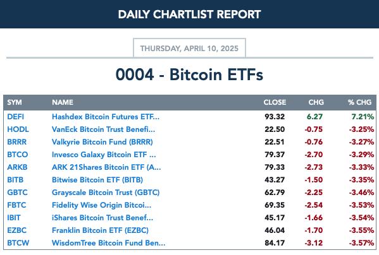The image size is (379, 255).
Task: Click the BRRR ticker symbol
Action: click(x=16, y=142)
